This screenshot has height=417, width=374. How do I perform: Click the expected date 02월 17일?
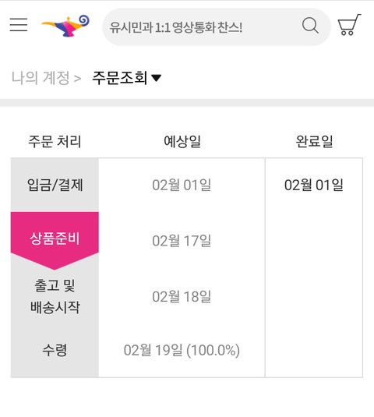tap(182, 241)
